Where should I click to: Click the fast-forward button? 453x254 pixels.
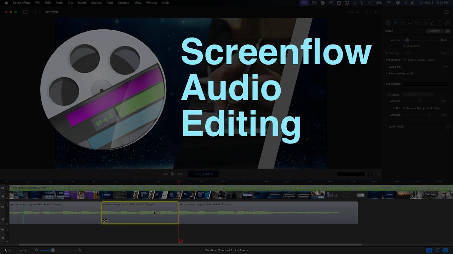(x=180, y=174)
